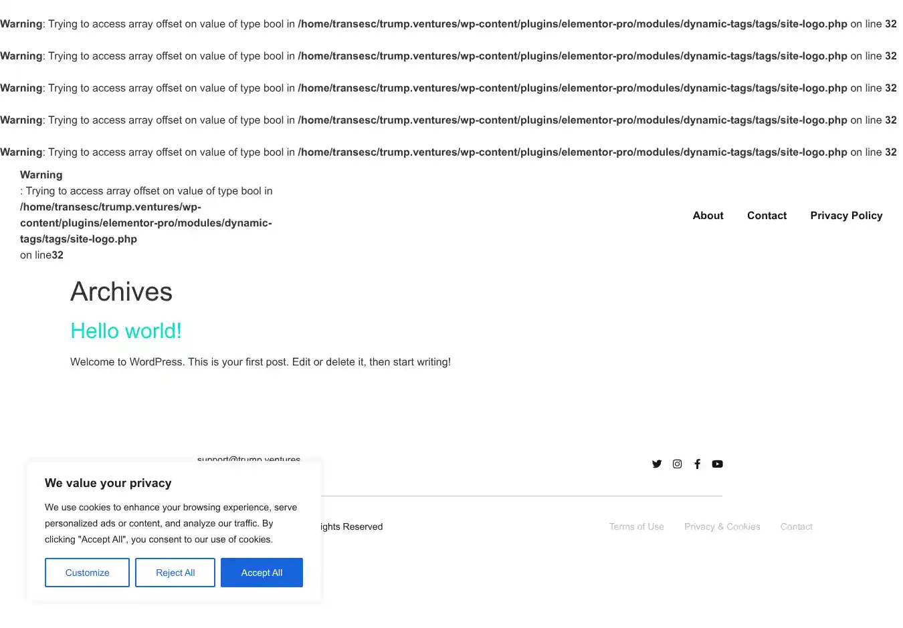Click Terms of Use footer link

click(636, 526)
